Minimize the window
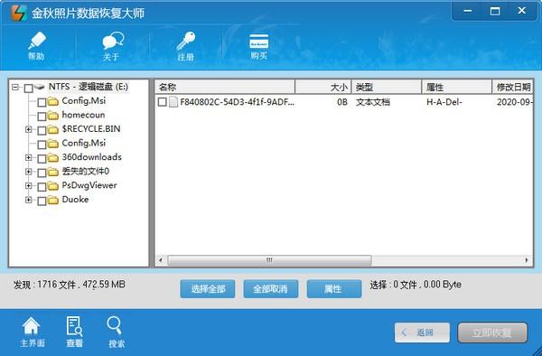Viewport: 542px width, 356px height. [x=468, y=11]
